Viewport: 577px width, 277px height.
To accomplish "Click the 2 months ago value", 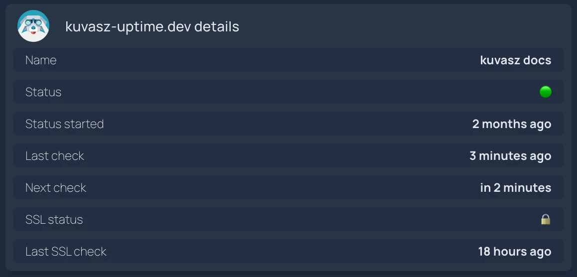I will click(511, 124).
